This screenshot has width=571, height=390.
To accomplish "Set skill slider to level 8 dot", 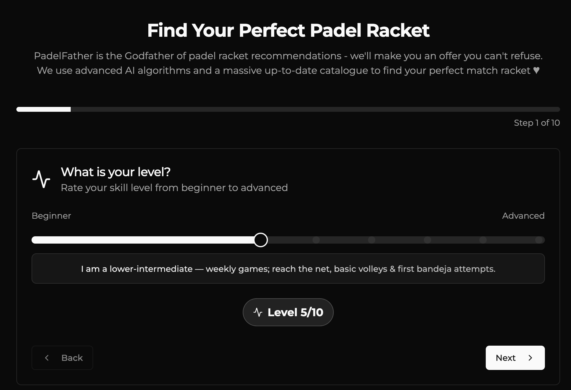I will [x=427, y=240].
